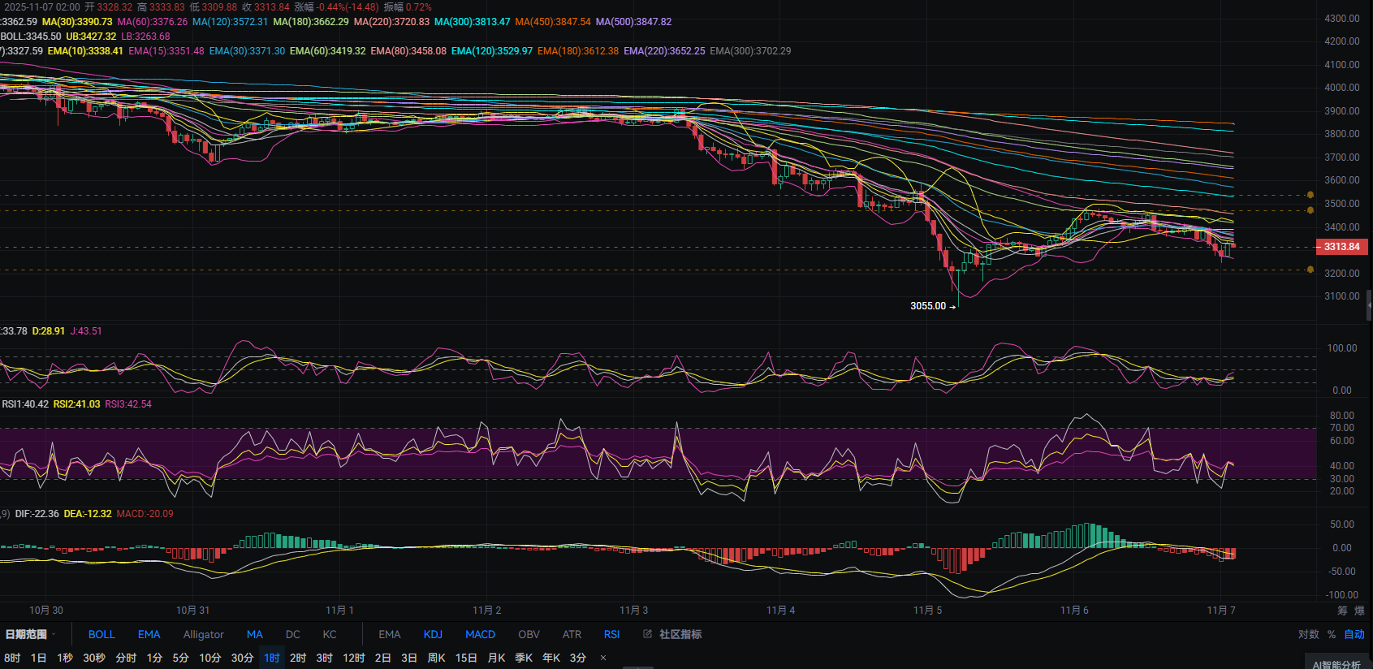Open the community indicators edit icon
Screen dimensions: 1373x669
coord(647,634)
